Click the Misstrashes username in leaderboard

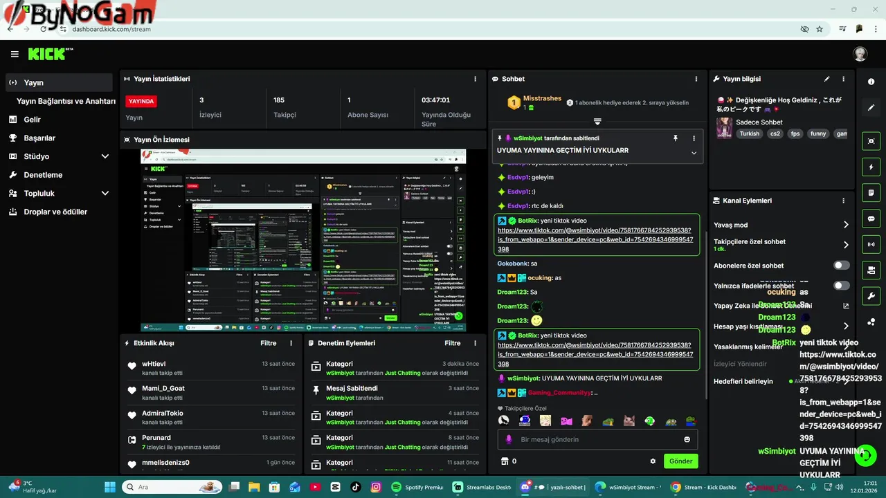coord(542,98)
